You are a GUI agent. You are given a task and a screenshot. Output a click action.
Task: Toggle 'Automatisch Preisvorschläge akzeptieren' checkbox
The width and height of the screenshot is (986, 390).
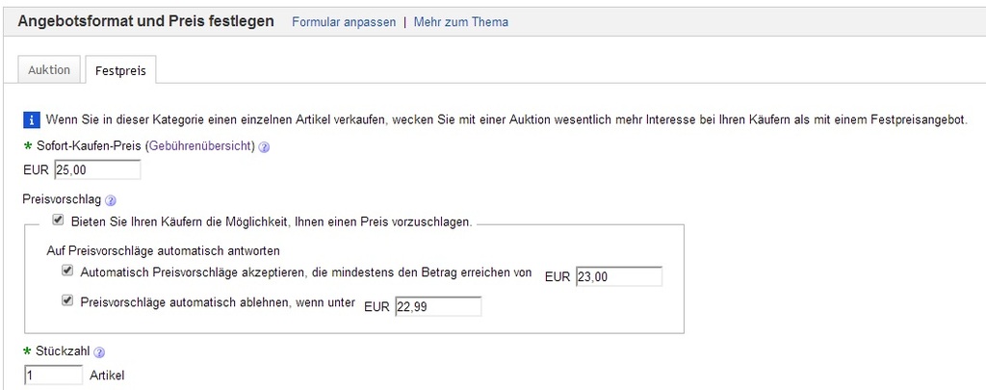pos(67,272)
